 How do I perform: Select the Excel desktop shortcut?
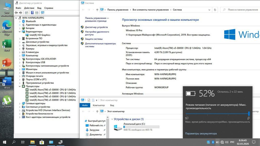point(7,45)
